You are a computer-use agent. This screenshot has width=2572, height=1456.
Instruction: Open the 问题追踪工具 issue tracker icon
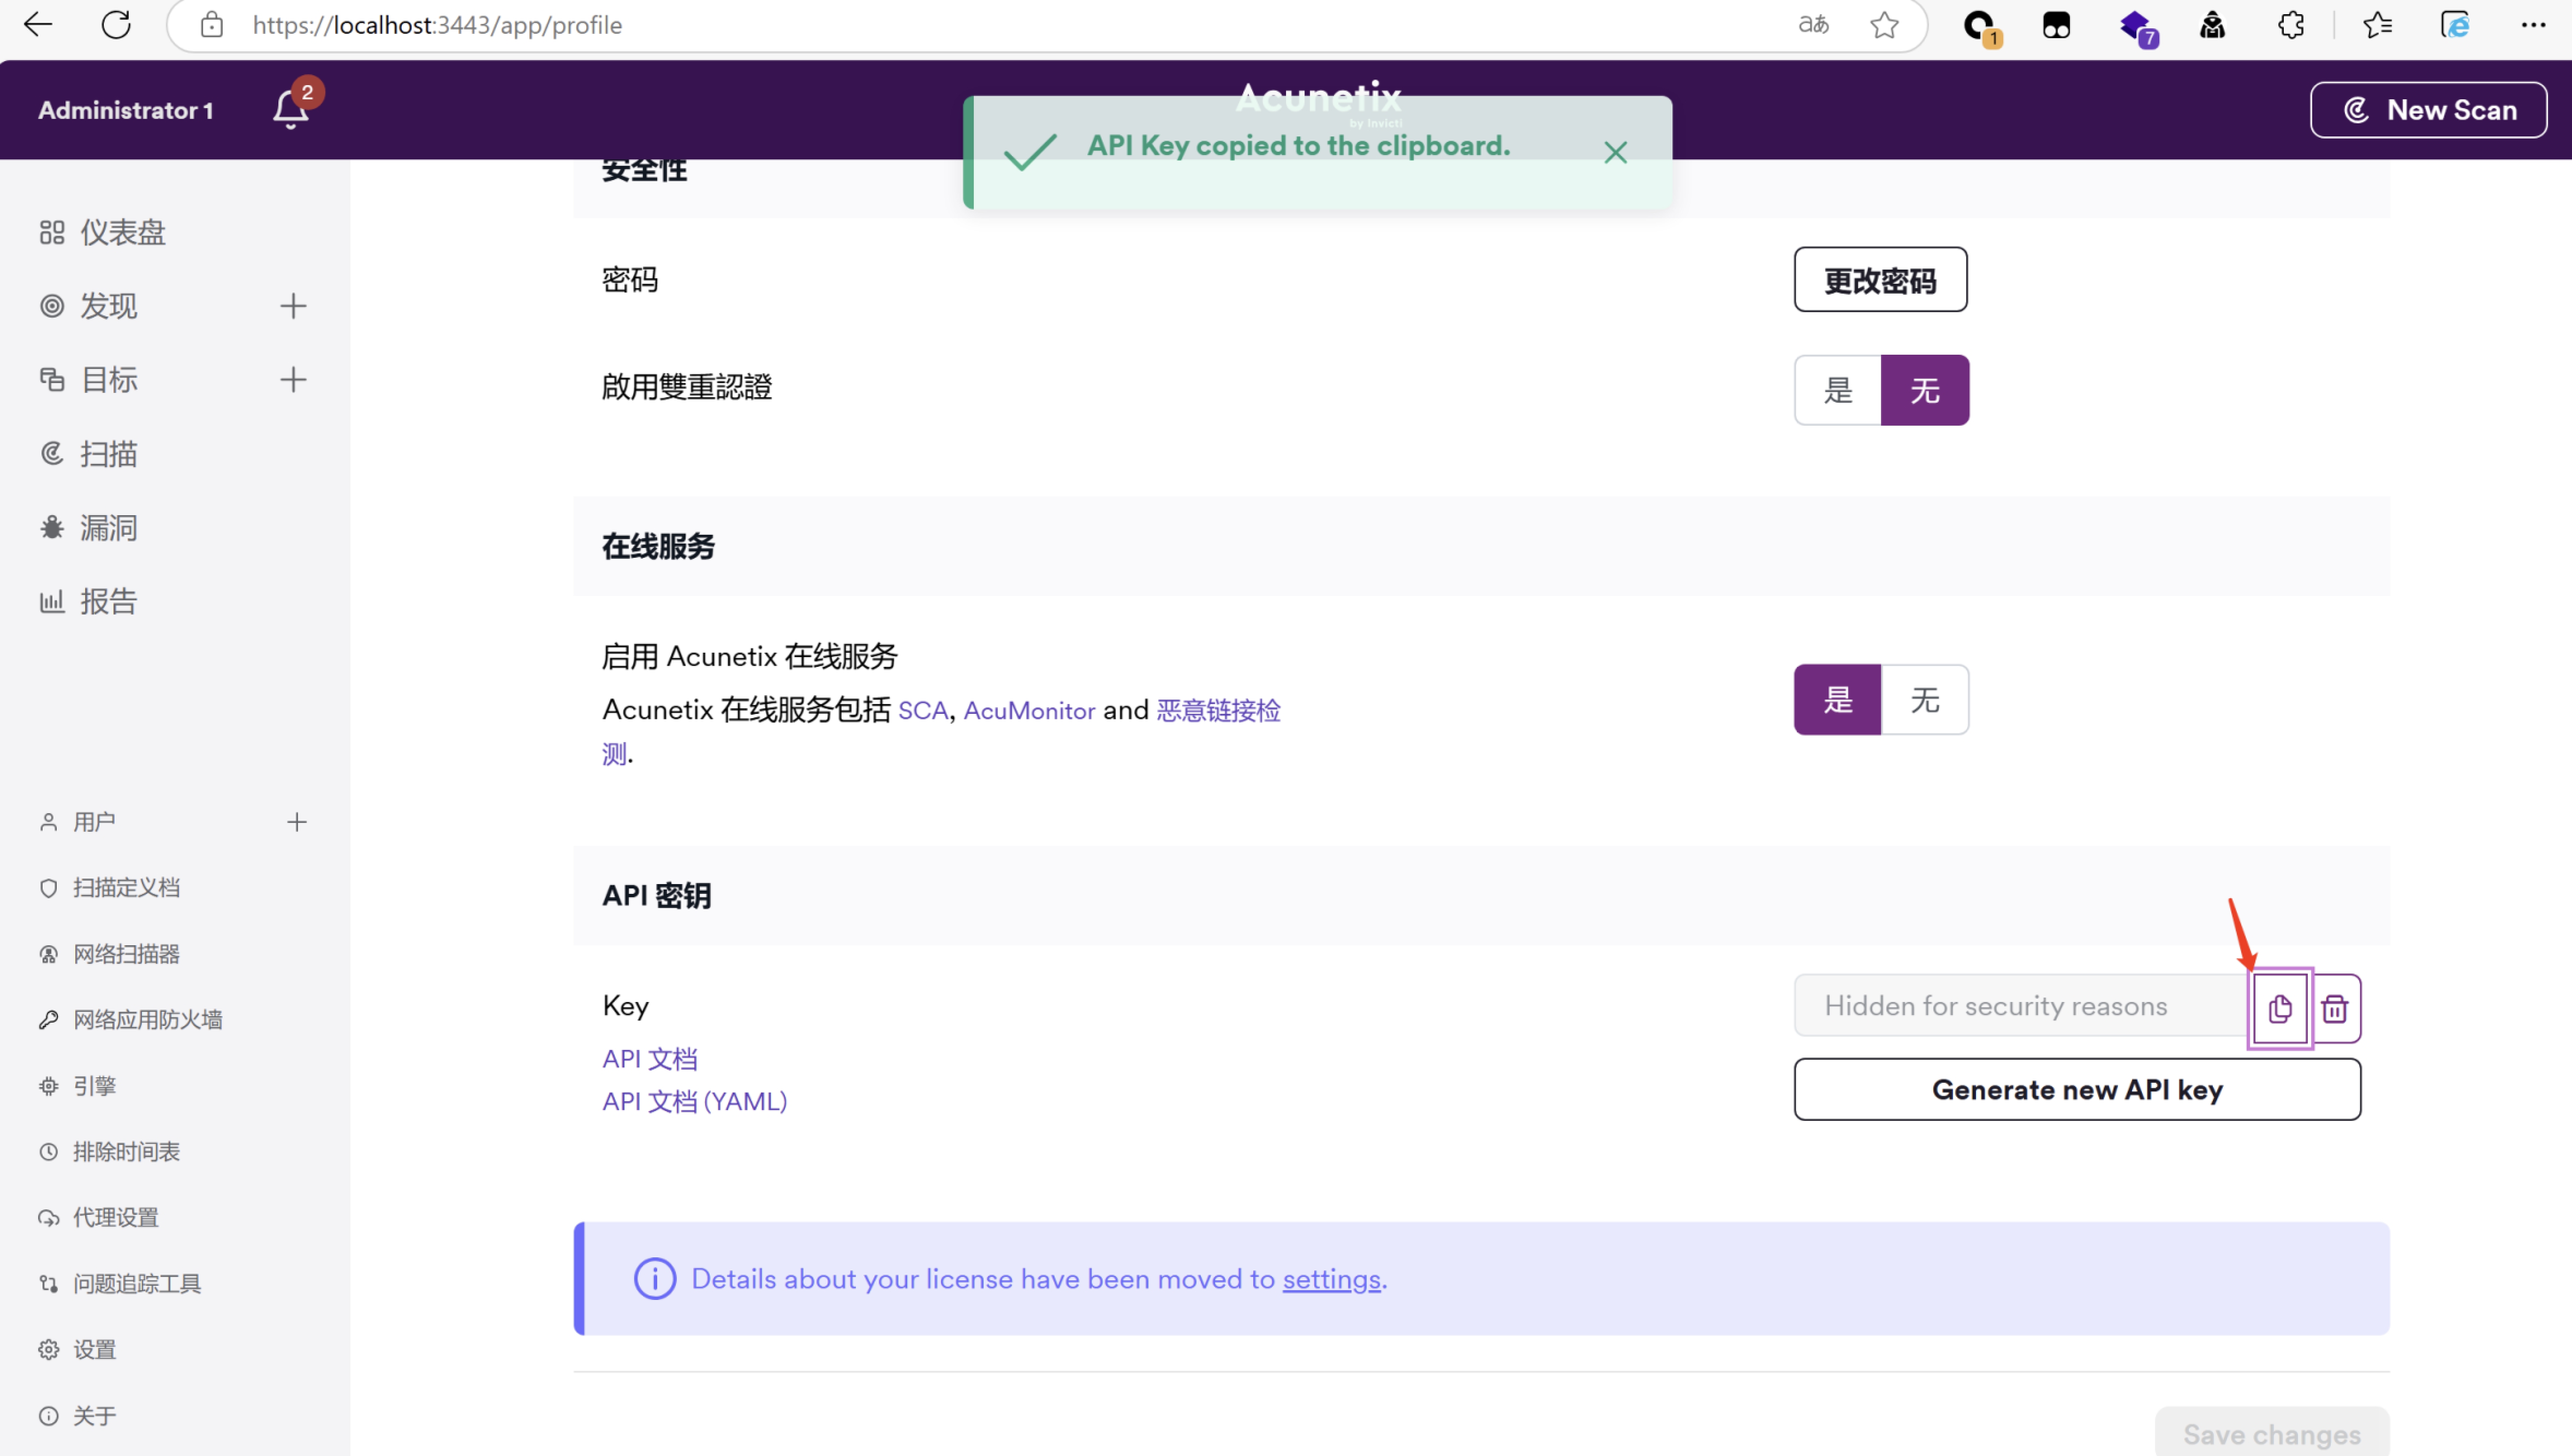coord(49,1283)
